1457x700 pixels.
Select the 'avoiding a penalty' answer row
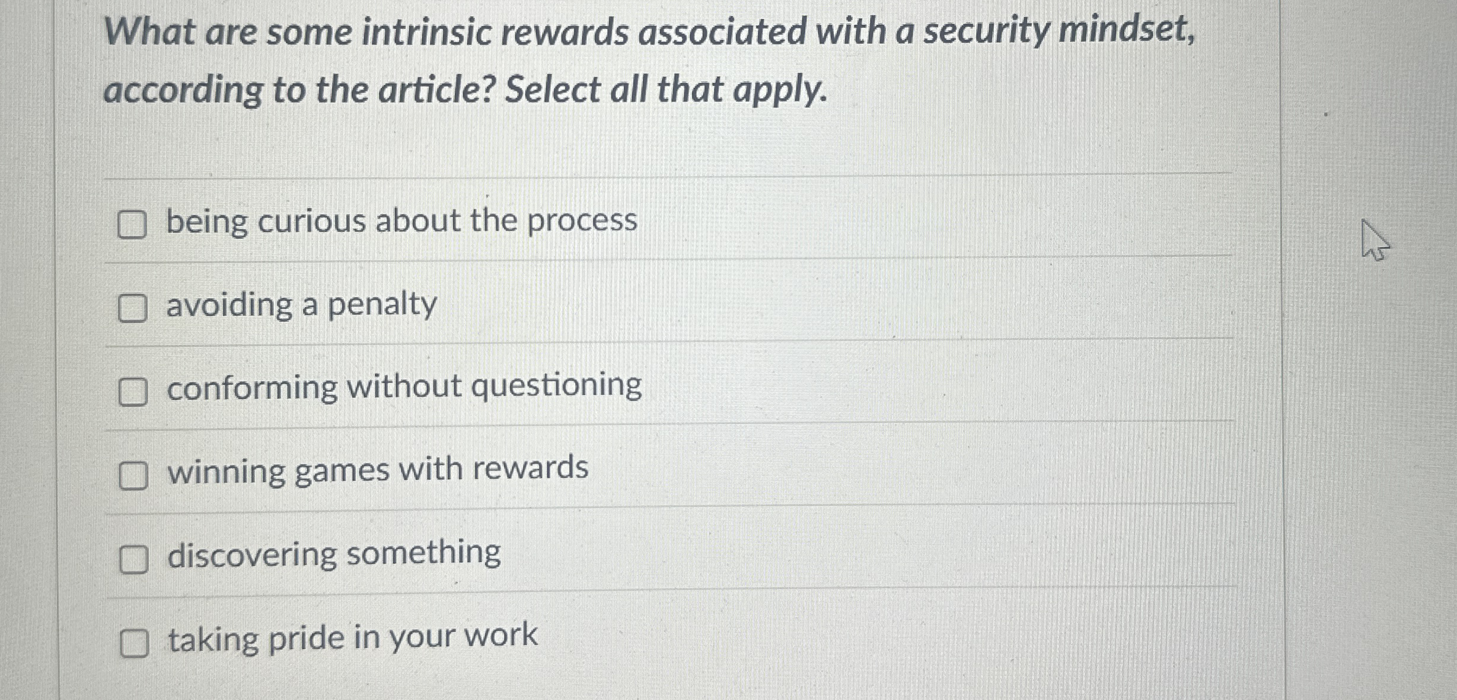299,305
